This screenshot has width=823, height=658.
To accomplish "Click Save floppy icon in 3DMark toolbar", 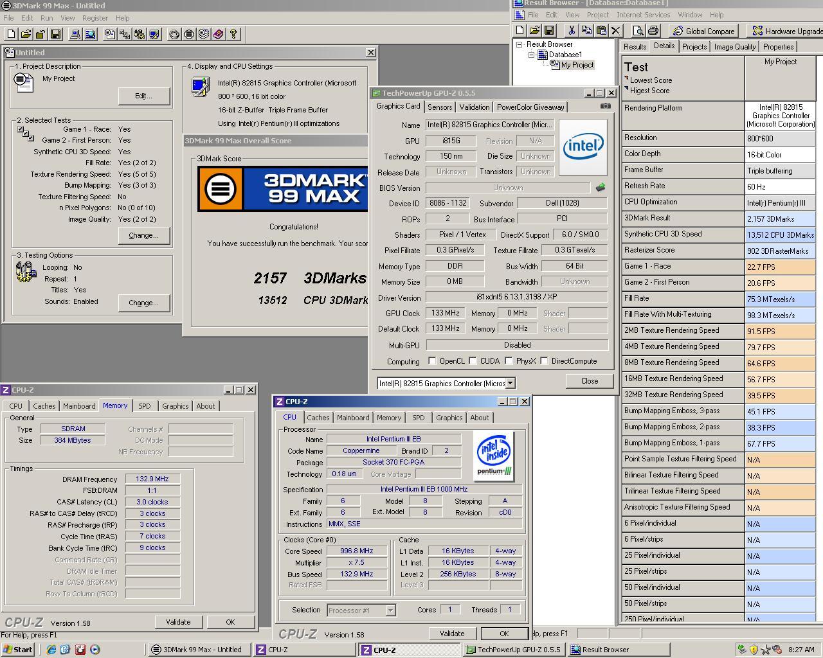I will [x=55, y=34].
